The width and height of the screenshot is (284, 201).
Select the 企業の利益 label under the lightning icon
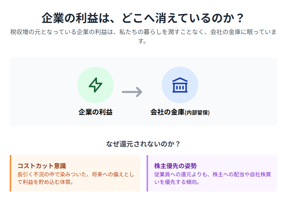click(95, 112)
